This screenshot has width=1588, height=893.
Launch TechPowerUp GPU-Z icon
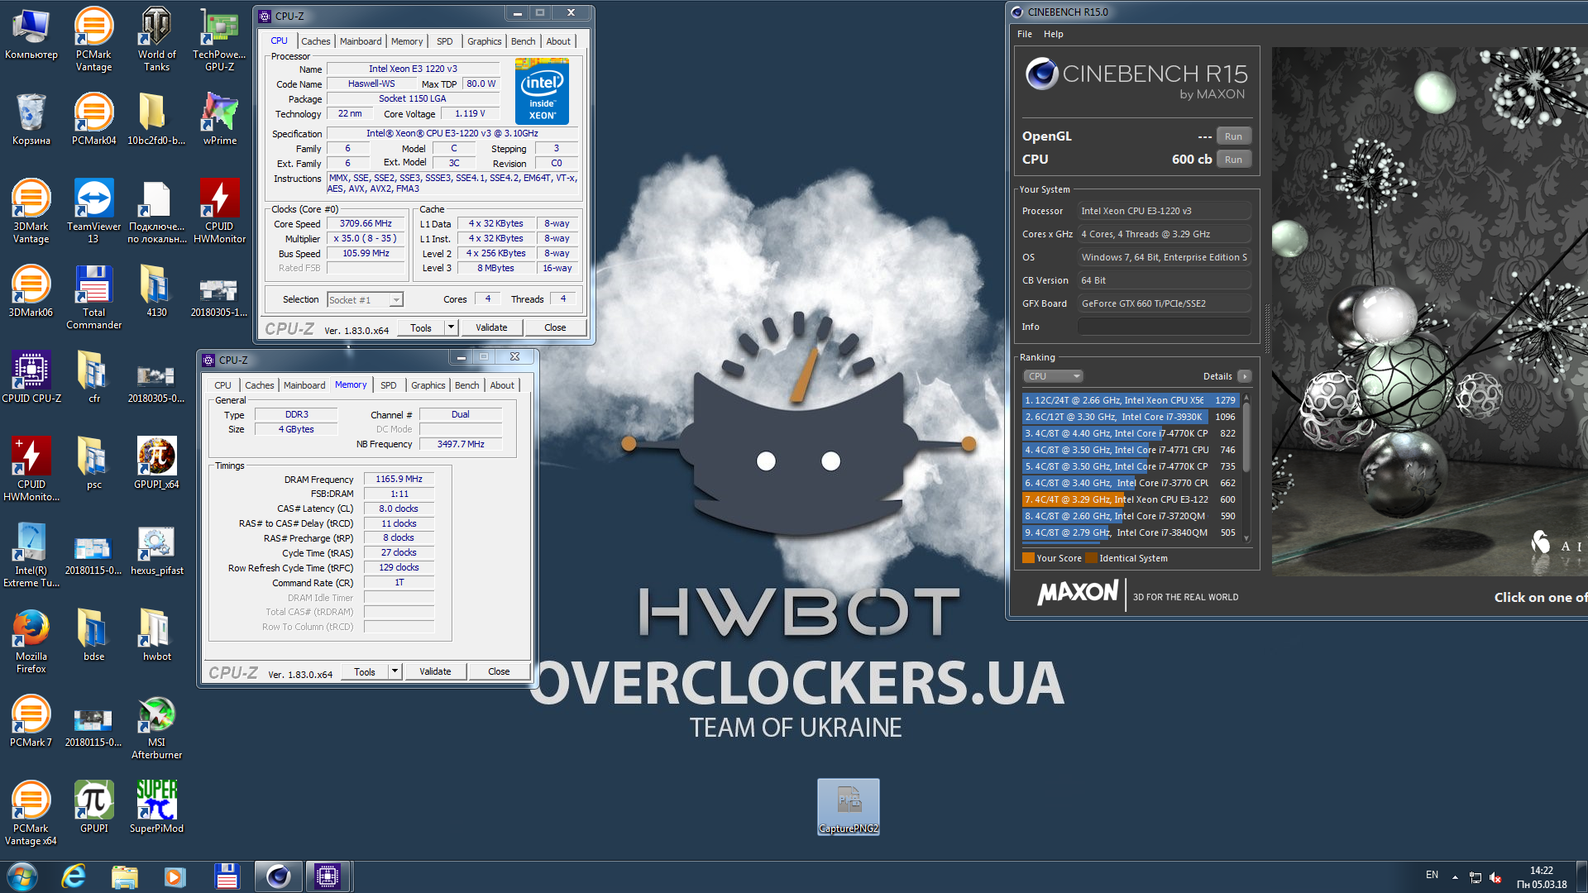[219, 38]
